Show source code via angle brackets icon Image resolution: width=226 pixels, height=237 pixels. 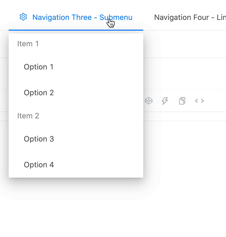[x=199, y=101]
